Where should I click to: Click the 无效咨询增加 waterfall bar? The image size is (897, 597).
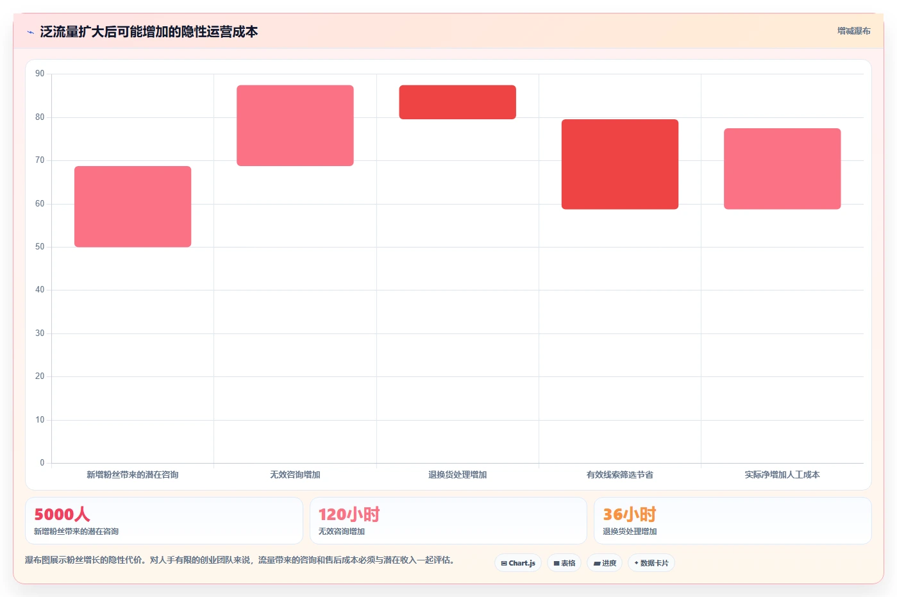coord(295,126)
